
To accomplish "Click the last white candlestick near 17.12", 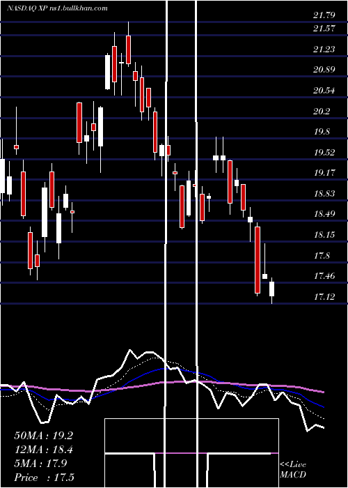I will 272,289.
